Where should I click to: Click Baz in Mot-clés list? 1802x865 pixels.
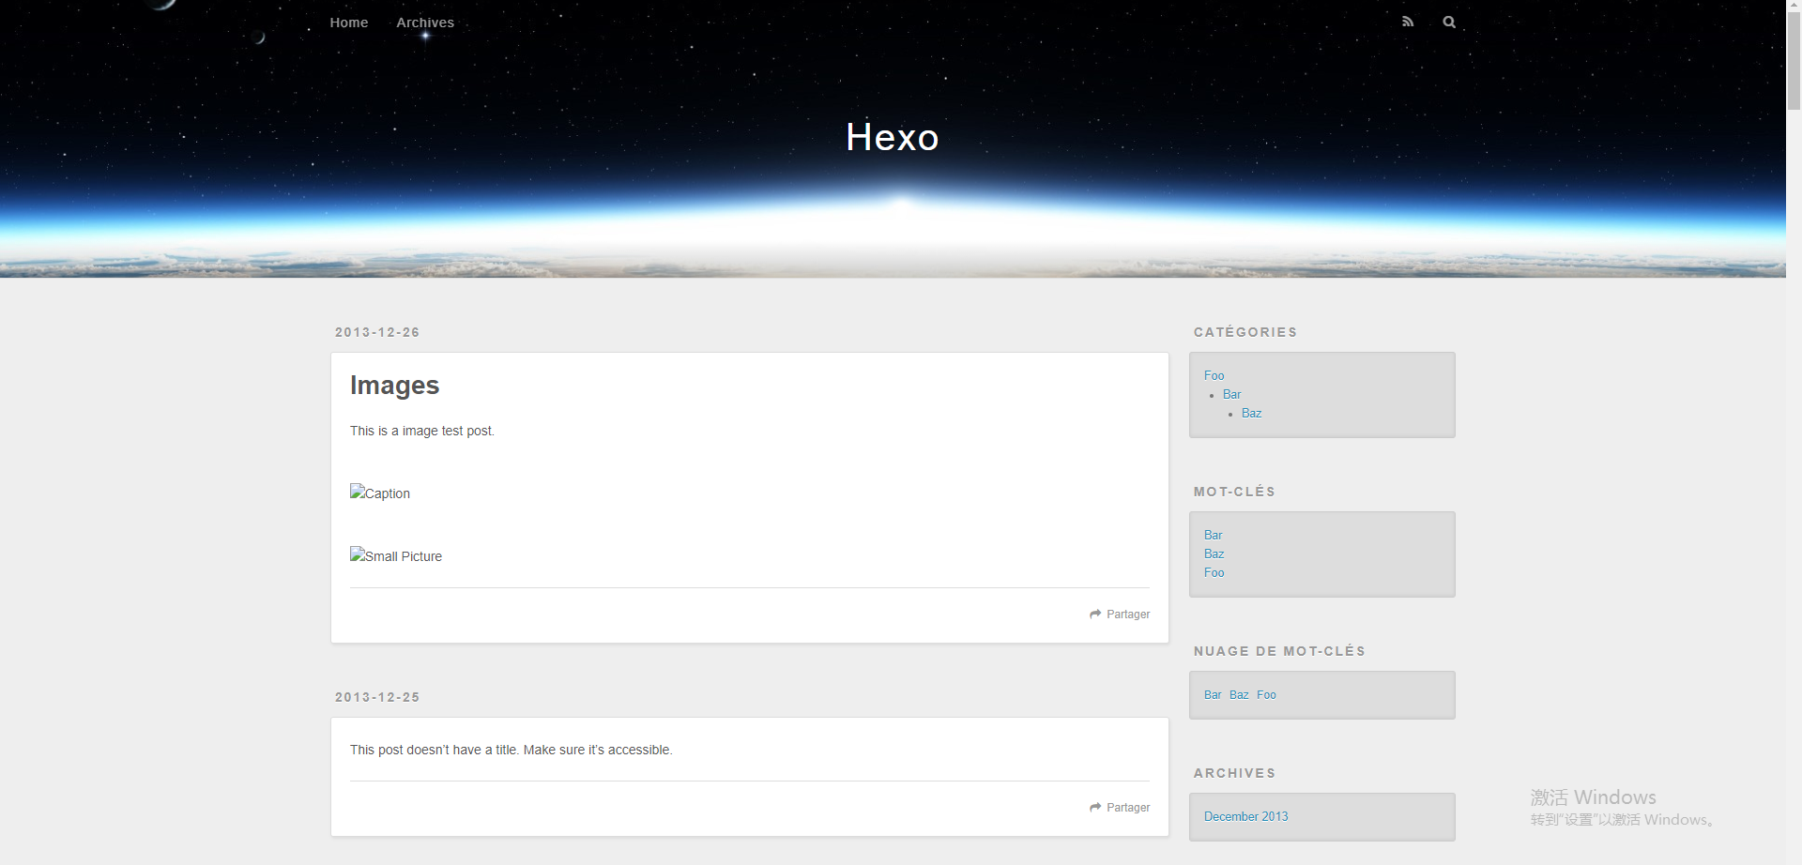coord(1214,554)
